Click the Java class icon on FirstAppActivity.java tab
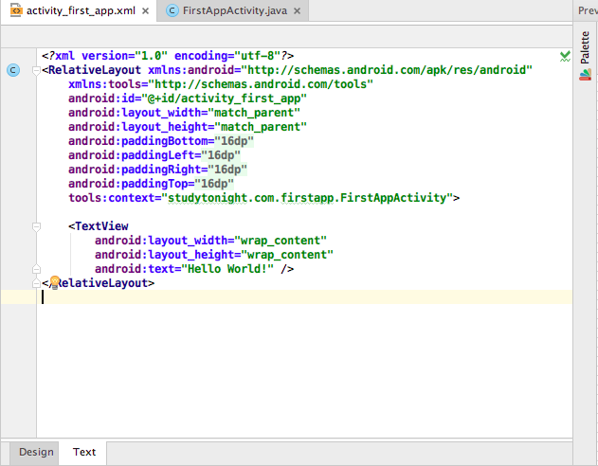Screen dimensions: 598x466 pos(172,10)
